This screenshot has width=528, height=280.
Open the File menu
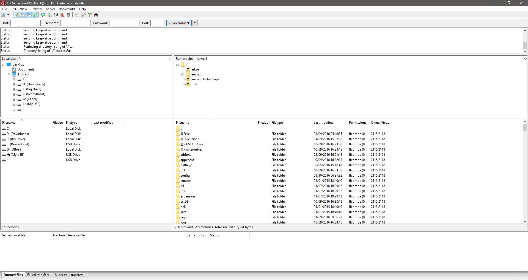click(x=4, y=9)
